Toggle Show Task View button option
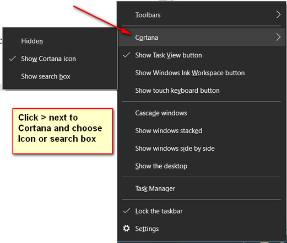The height and width of the screenshot is (243, 287). point(202,55)
